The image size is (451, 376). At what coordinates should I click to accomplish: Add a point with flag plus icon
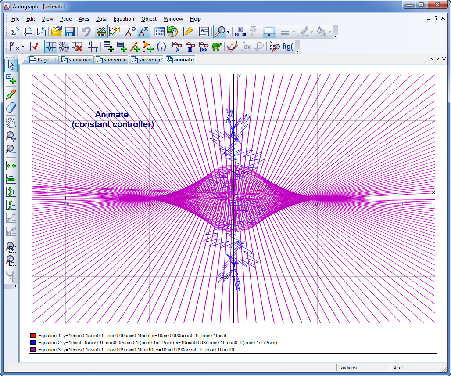tap(148, 47)
